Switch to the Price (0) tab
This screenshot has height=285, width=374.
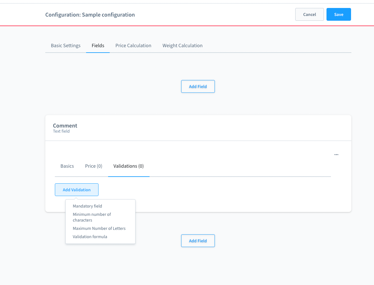93,166
